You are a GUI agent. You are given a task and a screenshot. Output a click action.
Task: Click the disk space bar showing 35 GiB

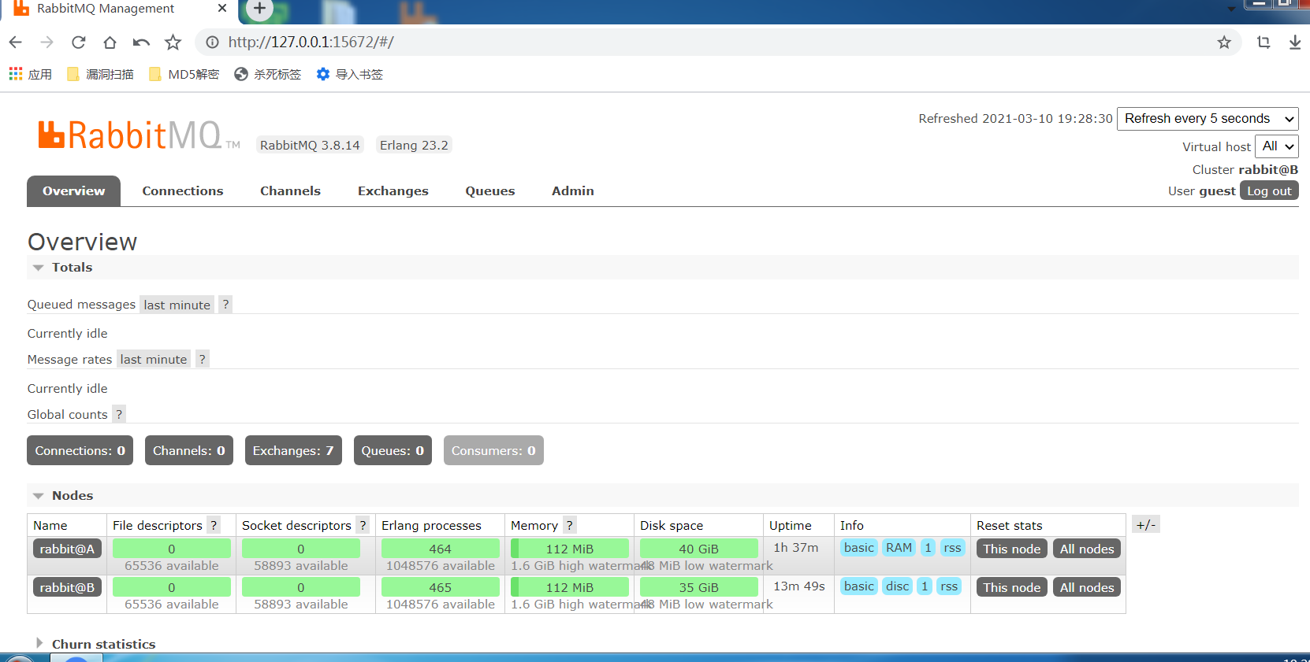[699, 587]
